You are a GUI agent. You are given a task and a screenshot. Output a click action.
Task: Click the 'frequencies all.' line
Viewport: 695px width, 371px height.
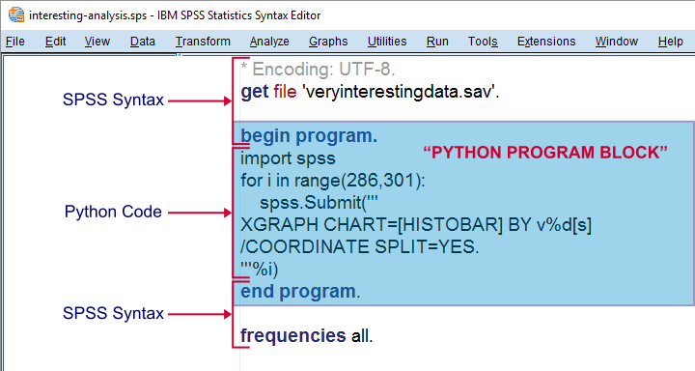tap(306, 336)
